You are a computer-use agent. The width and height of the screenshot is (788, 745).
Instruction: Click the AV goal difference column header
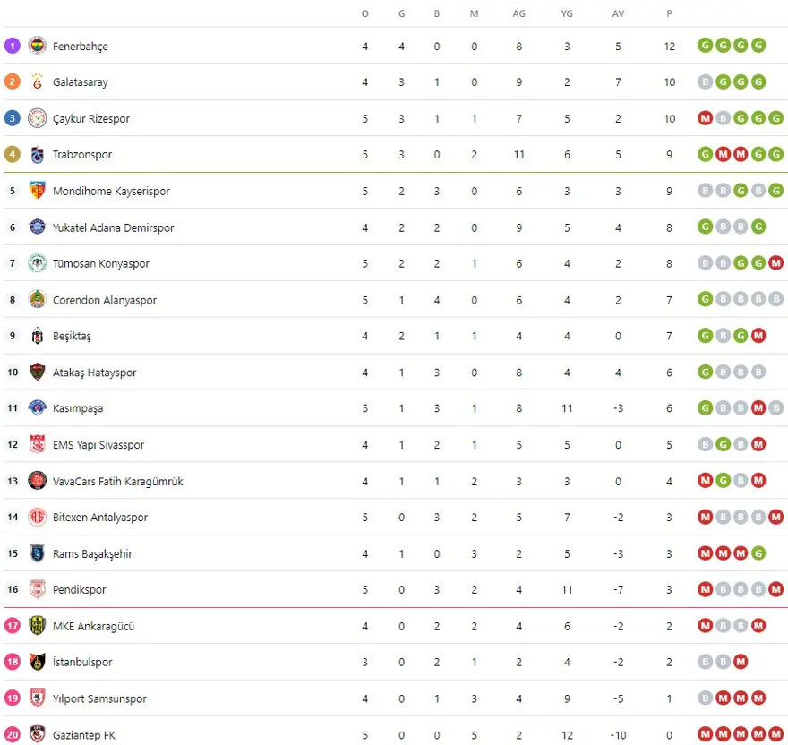point(618,13)
